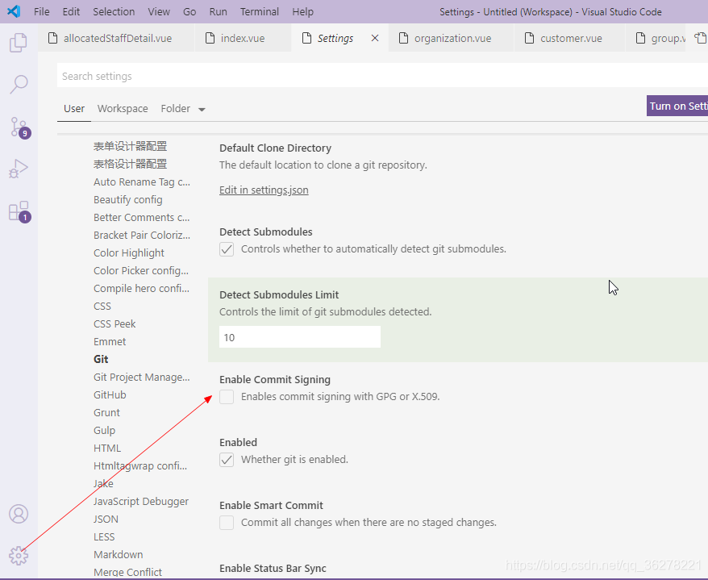The width and height of the screenshot is (708, 580).
Task: Open the Manage gear icon
Action: [19, 556]
